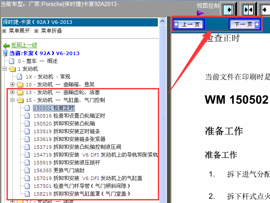
Task: Click the document icon beside 150502 检查正时
Action: [27, 108]
